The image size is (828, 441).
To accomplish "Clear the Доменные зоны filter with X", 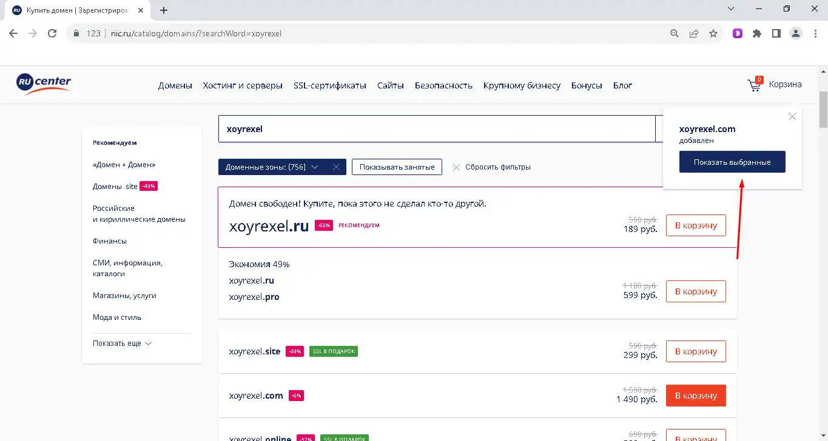I will [x=336, y=167].
